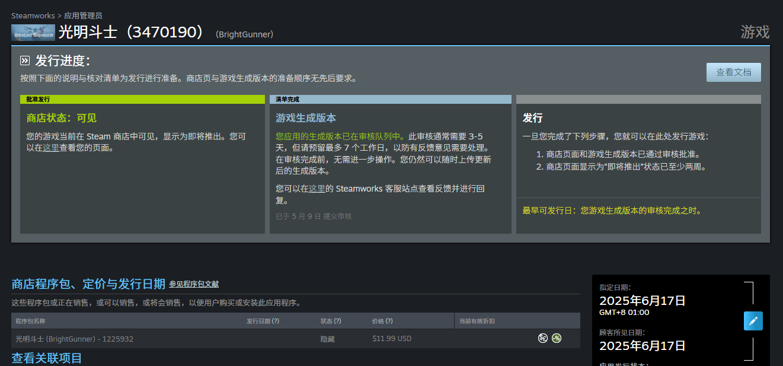Click the 最早可发行日 notice text

point(612,211)
